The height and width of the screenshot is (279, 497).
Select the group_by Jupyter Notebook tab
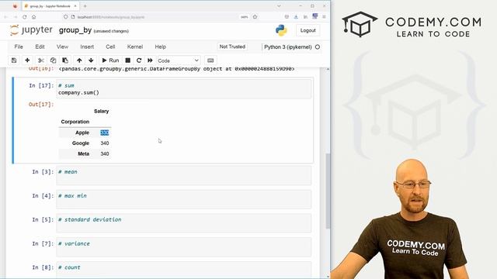50,6
